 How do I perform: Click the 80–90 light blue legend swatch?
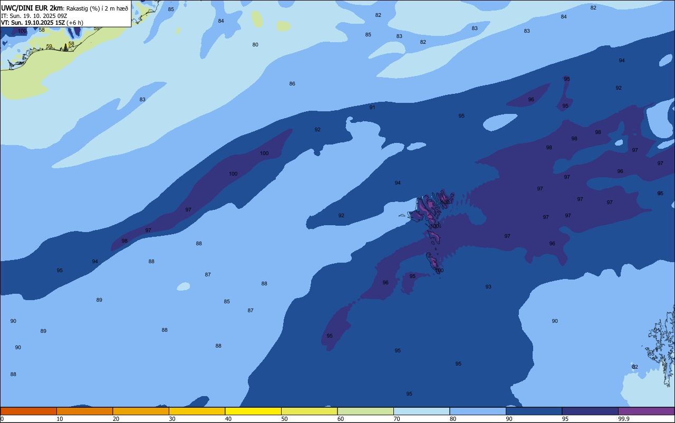(478, 411)
